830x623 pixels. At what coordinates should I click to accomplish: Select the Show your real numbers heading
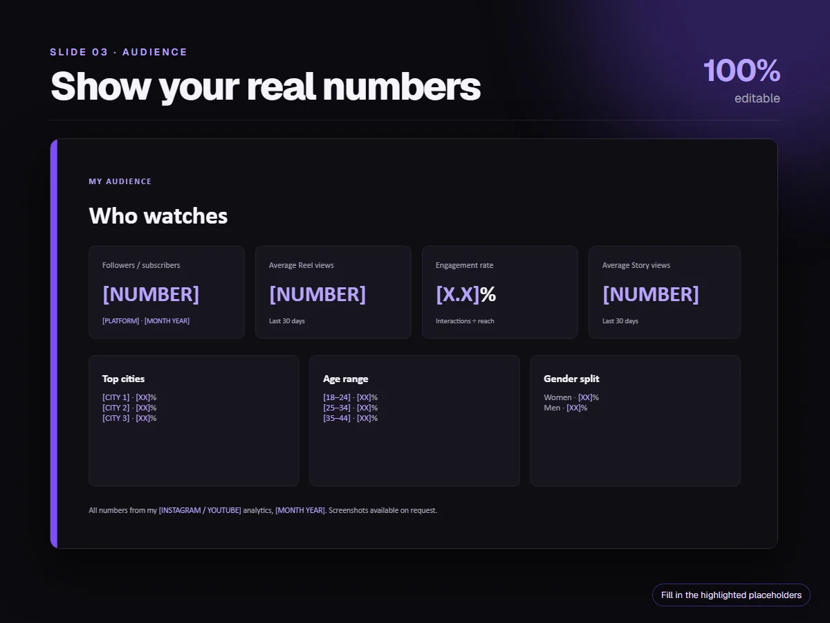(266, 87)
